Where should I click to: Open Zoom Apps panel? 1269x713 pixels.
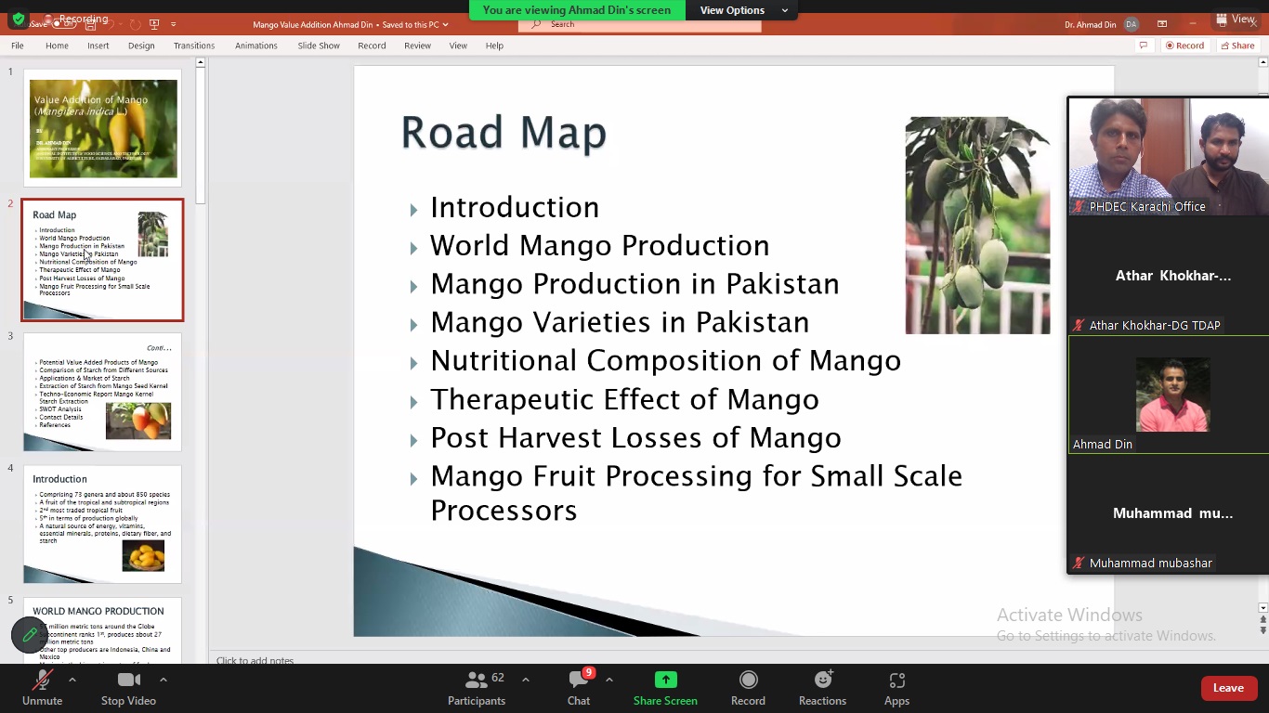[896, 688]
